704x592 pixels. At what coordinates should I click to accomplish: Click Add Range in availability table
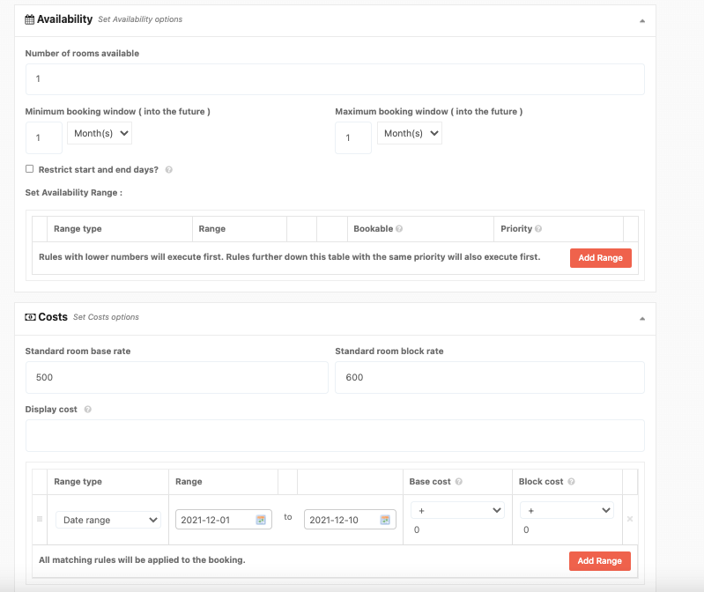[600, 258]
